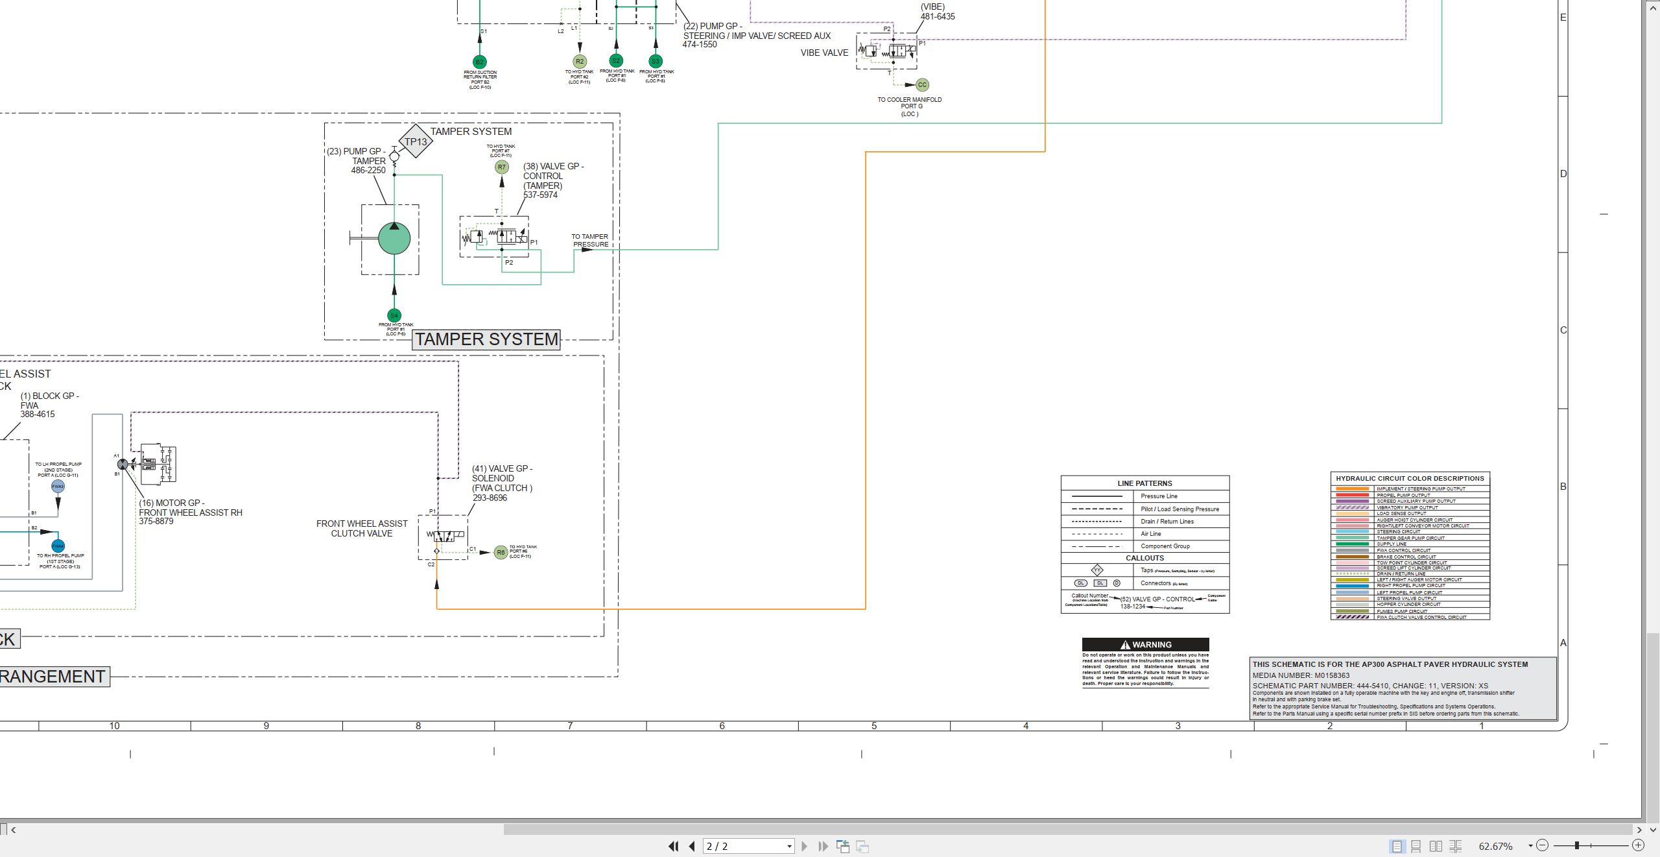The width and height of the screenshot is (1660, 857).
Task: Click the '(22) PUMP GP - STEERING' callout
Action: 756,35
